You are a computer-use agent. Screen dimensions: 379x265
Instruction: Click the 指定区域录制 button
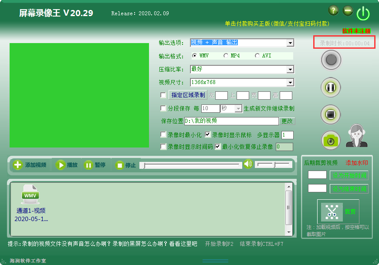point(188,95)
